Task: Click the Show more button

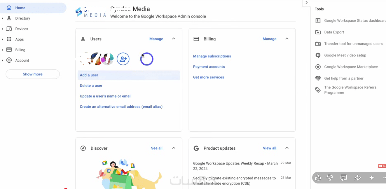Action: click(33, 74)
